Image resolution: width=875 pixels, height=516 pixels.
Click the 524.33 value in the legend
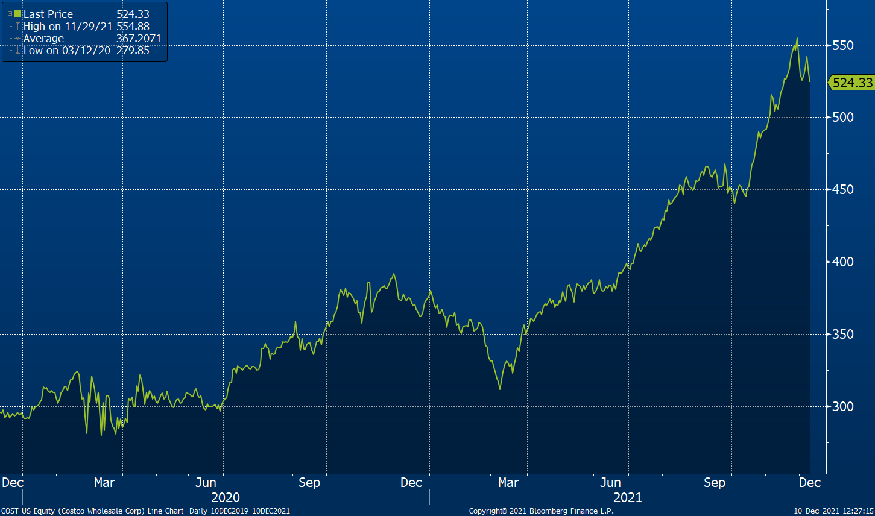pyautogui.click(x=133, y=14)
